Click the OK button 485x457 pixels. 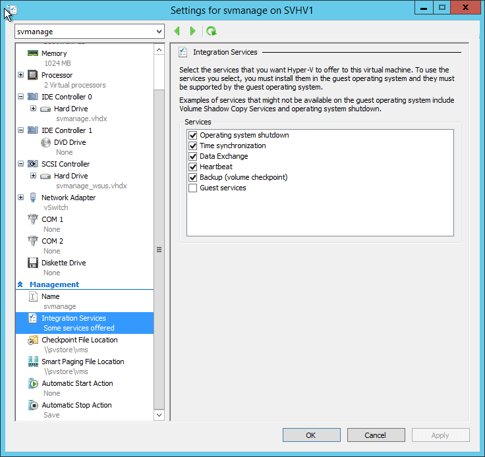click(x=311, y=435)
